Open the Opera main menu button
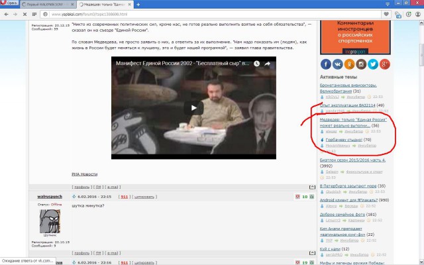Viewport: 424px width, 265px height. (9, 3)
